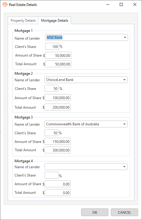Confirm with the OK button
This screenshot has width=142, height=220.
[95, 212]
